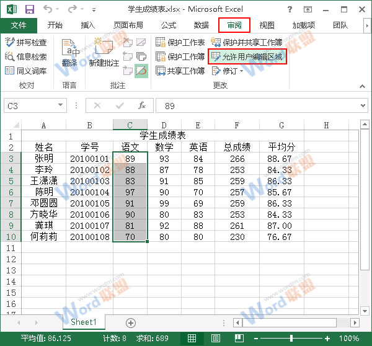Click Protect Sheet (保护工作表)
The image size is (372, 346).
click(180, 42)
